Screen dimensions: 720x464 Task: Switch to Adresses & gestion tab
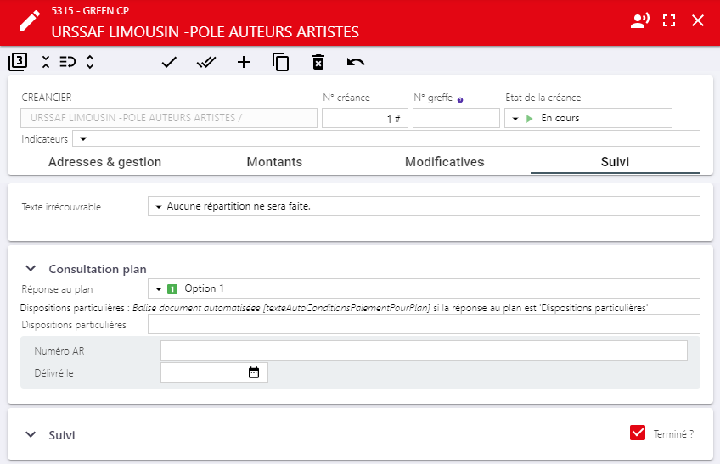(105, 162)
